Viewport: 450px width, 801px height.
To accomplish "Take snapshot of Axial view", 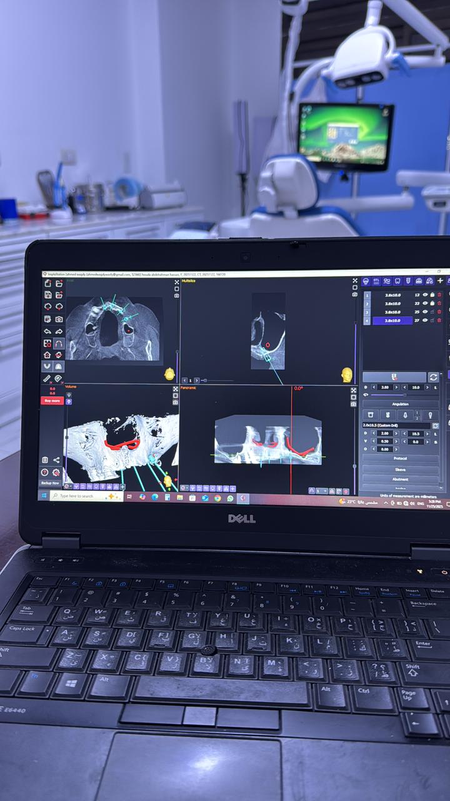I will tap(176, 295).
